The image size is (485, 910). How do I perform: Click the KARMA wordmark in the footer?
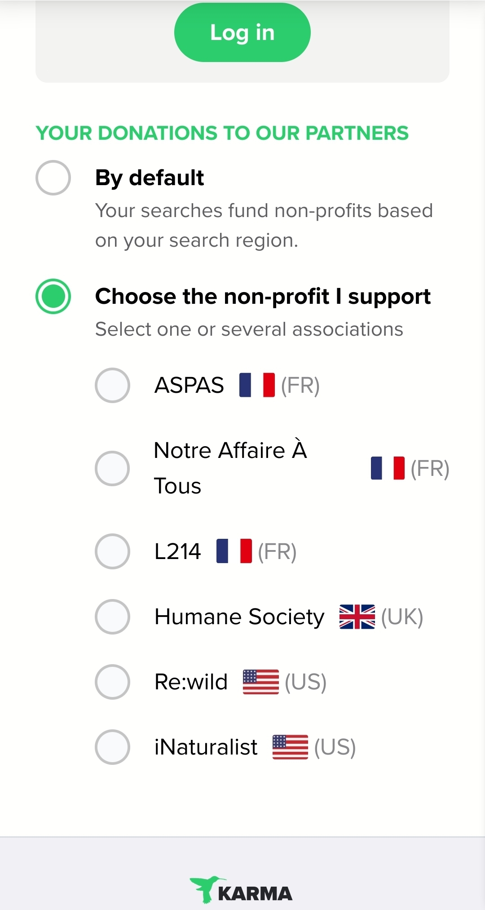tap(255, 894)
